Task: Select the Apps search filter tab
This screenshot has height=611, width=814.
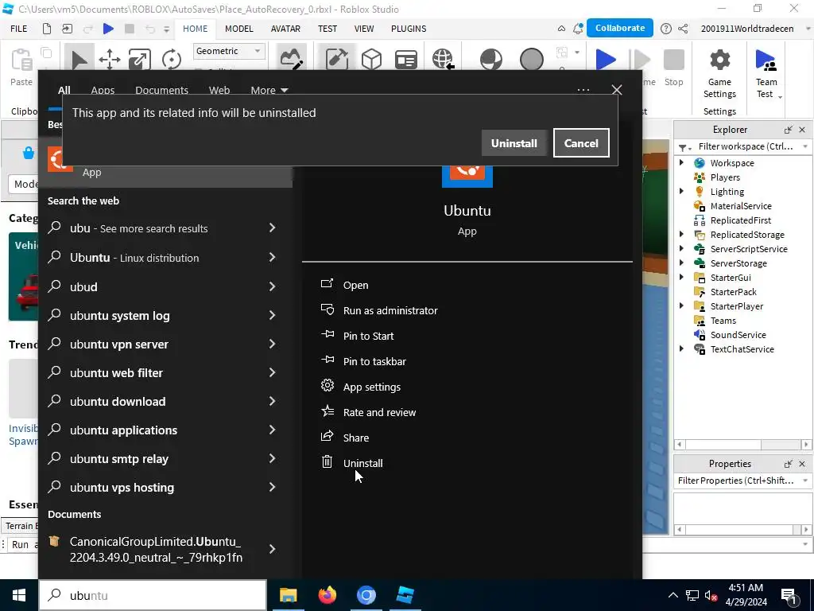Action: [103, 90]
